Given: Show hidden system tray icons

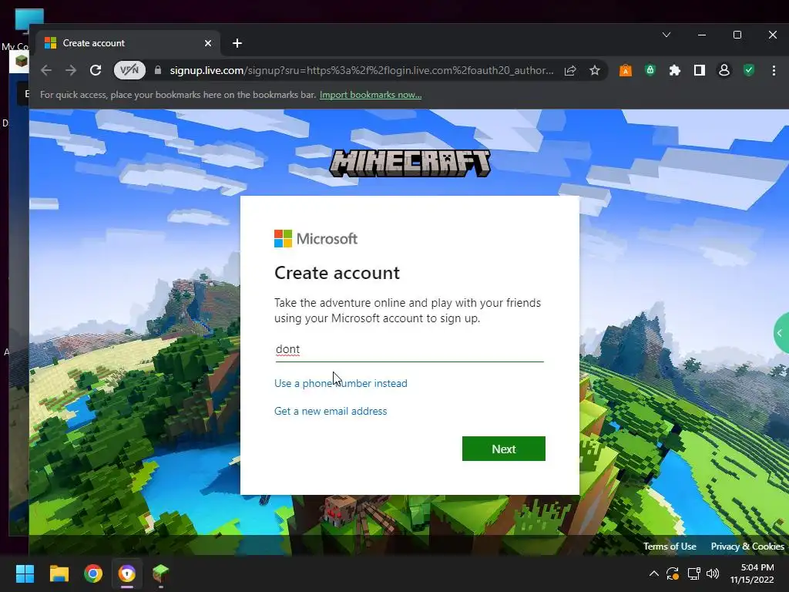Looking at the screenshot, I should click(x=653, y=573).
